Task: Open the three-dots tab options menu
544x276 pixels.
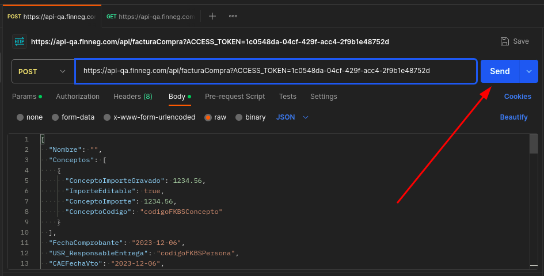Action: pyautogui.click(x=233, y=16)
